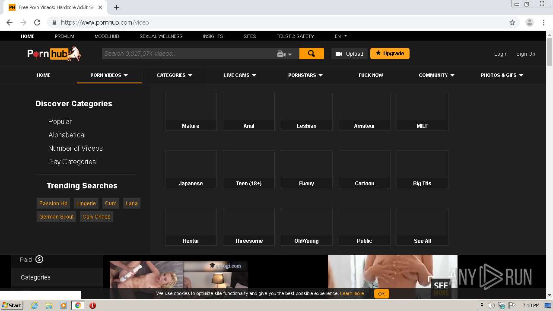Click the video camera icon in search bar

(x=281, y=54)
